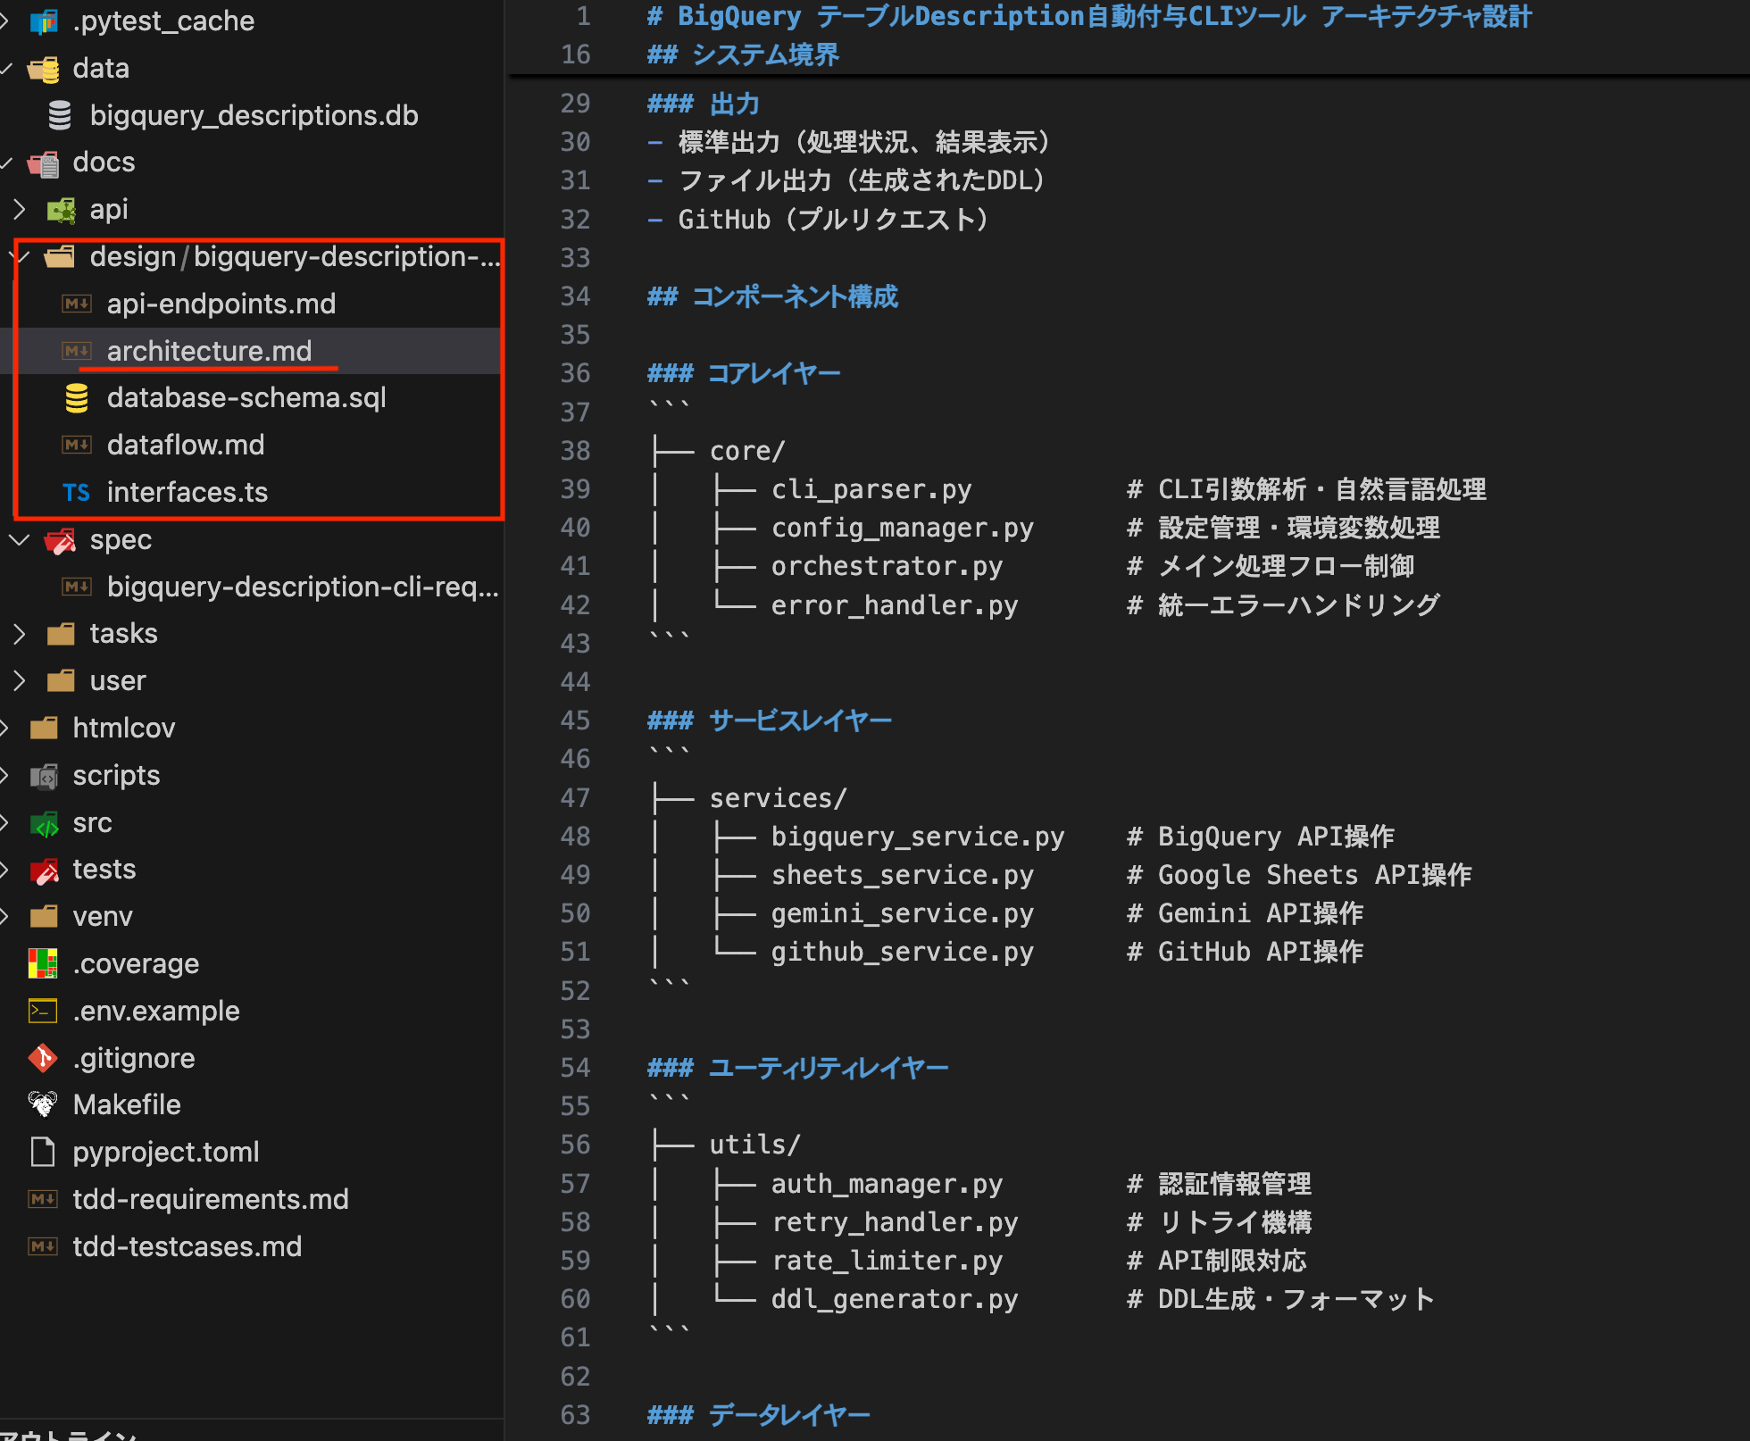The width and height of the screenshot is (1750, 1441).
Task: Click the TS icon of interfaces.ts
Action: pyautogui.click(x=77, y=492)
